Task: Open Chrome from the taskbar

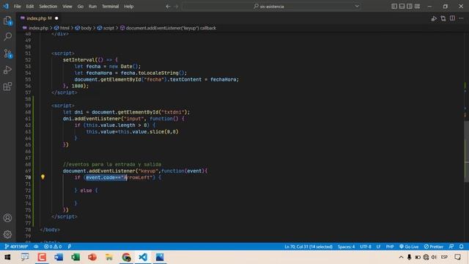Action: click(126, 257)
